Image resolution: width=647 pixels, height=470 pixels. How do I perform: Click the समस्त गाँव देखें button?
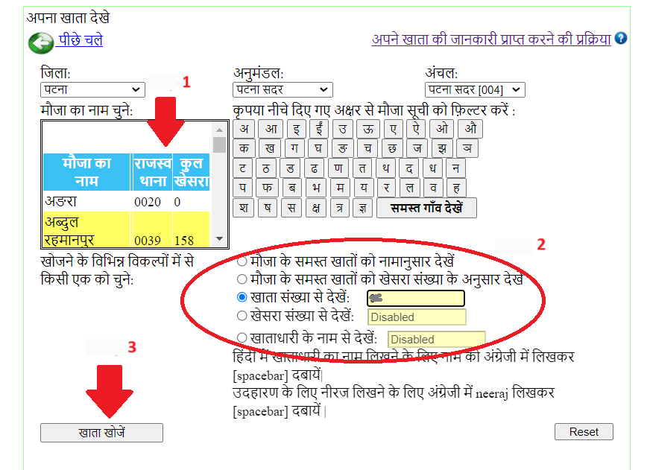point(426,208)
